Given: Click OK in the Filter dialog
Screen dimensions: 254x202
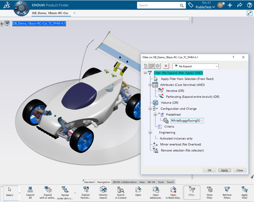Looking at the screenshot, I should pos(210,170).
